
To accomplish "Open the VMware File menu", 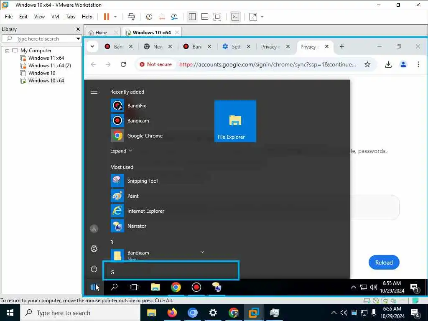I will 9,17.
